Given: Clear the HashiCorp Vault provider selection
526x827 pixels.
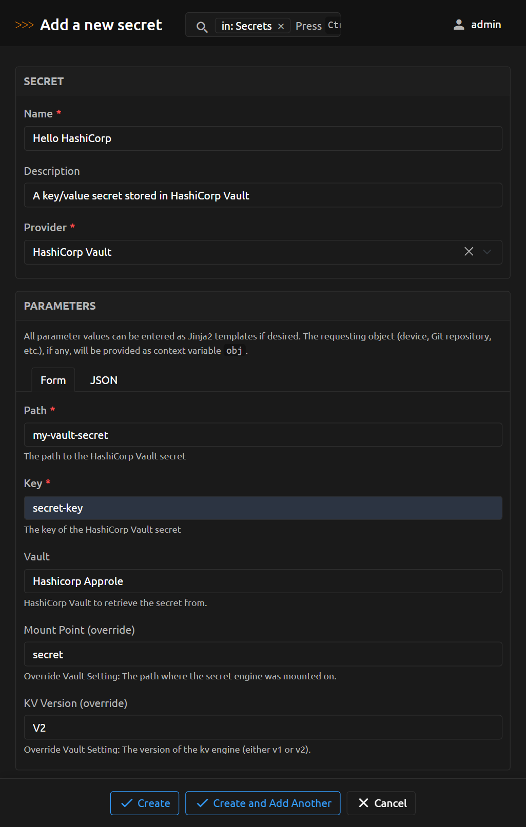Looking at the screenshot, I should tap(469, 252).
